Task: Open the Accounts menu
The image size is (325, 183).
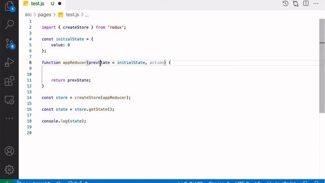Action: click(x=9, y=151)
